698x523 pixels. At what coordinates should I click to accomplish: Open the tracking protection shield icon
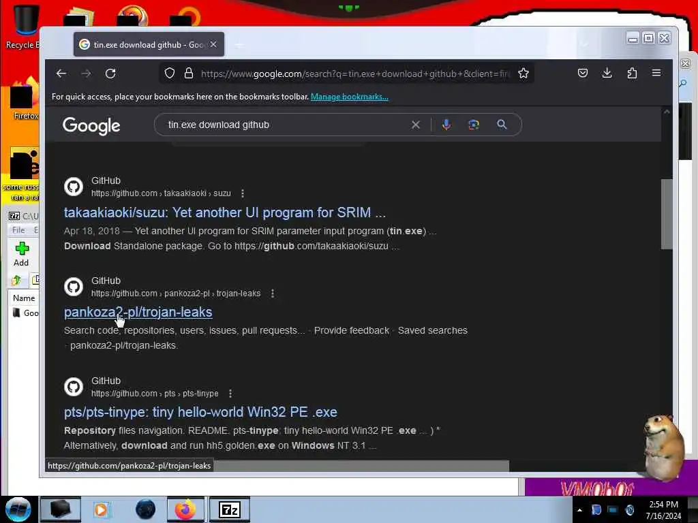click(170, 73)
